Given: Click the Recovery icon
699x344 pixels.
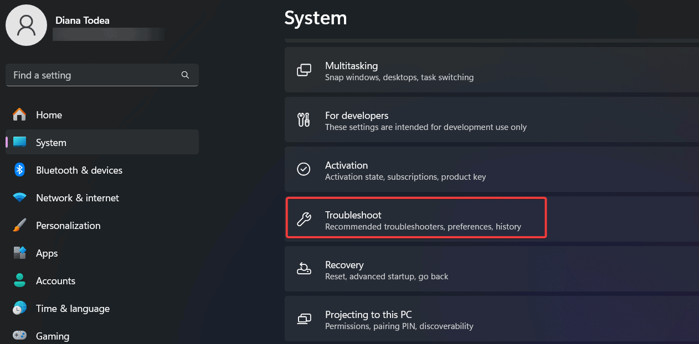Looking at the screenshot, I should pyautogui.click(x=304, y=269).
